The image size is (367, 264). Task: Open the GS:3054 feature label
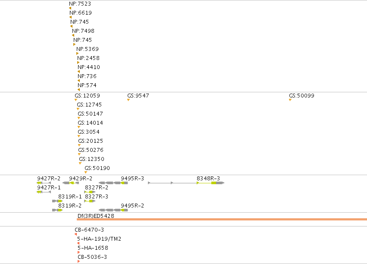click(88, 132)
